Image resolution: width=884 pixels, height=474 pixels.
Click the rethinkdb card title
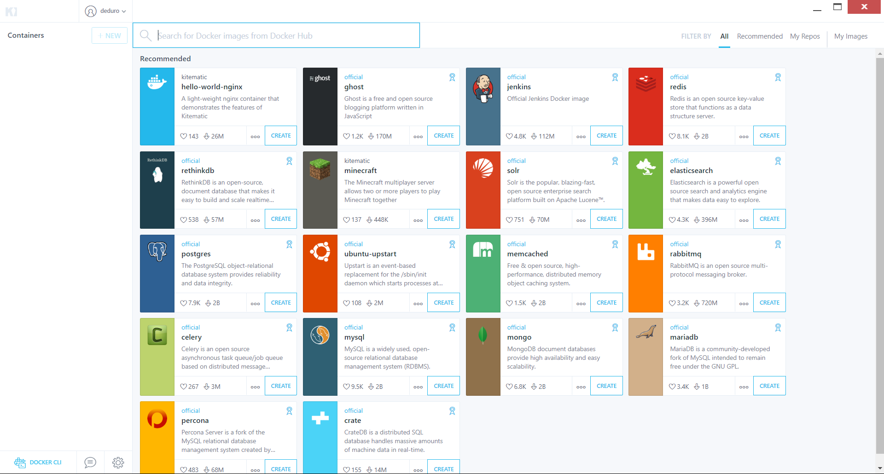point(198,171)
